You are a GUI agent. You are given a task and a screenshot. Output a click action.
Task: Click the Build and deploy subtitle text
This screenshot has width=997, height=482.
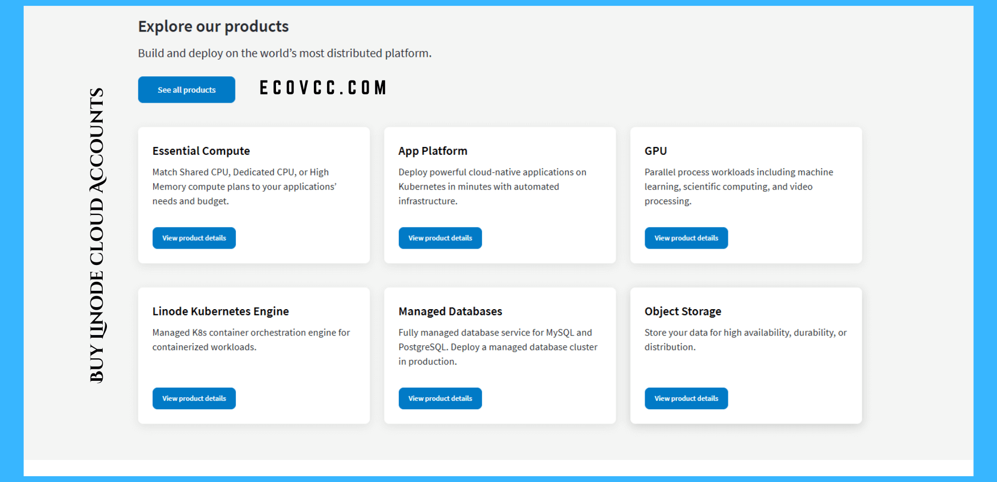[x=284, y=53]
